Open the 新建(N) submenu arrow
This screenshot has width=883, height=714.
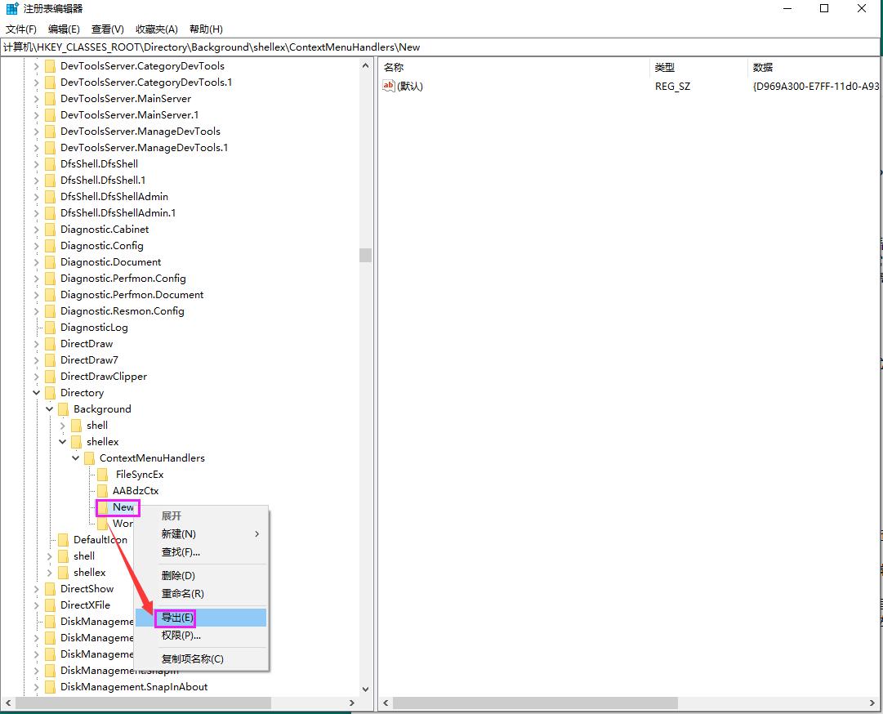click(x=256, y=533)
